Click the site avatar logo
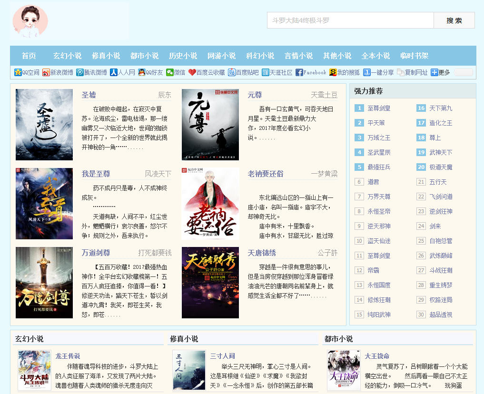This screenshot has width=484, height=394. tap(30, 20)
